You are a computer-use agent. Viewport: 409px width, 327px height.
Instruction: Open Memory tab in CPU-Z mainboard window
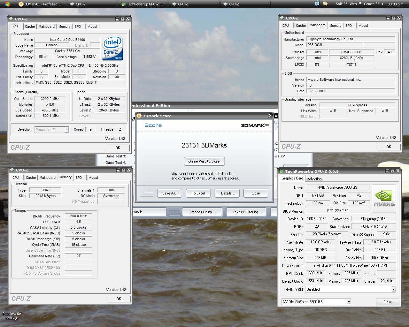point(335,26)
